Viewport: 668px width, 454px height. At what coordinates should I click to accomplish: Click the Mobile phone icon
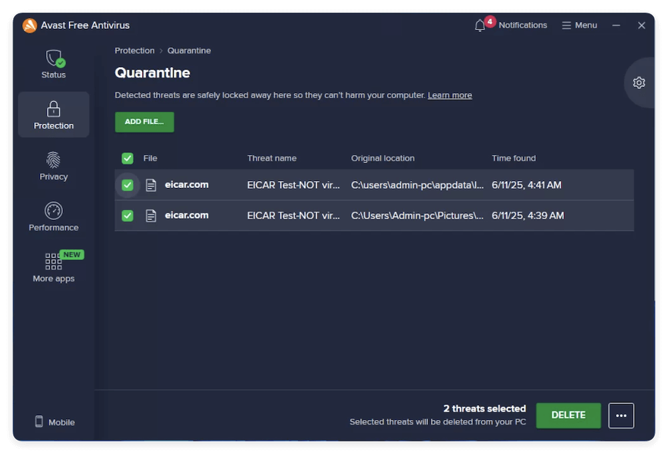click(x=38, y=421)
